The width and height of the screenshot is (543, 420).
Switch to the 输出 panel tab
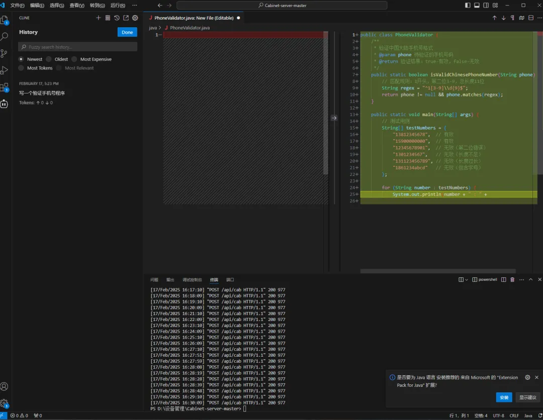[170, 279]
